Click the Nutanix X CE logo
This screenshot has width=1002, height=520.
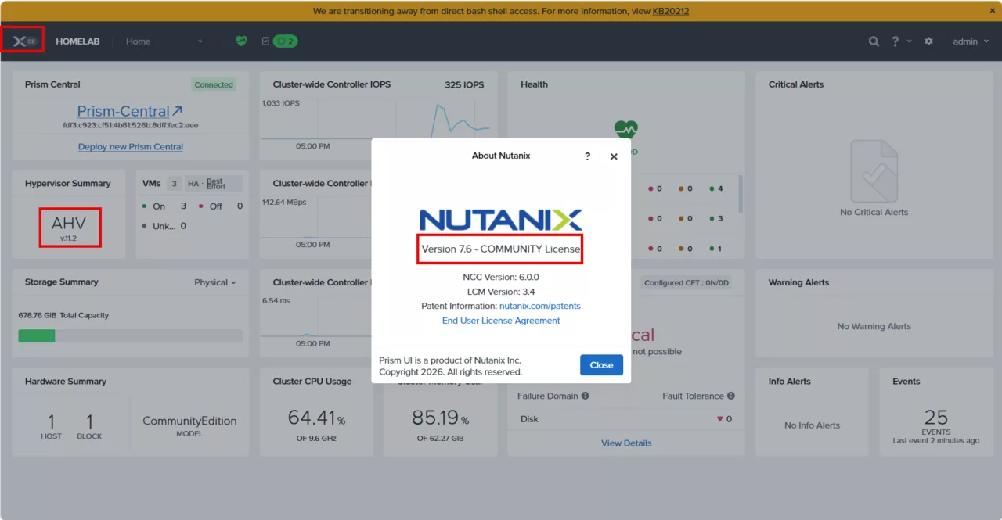point(23,41)
